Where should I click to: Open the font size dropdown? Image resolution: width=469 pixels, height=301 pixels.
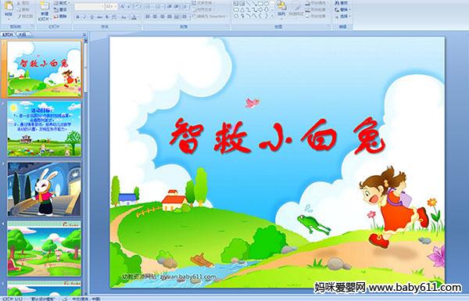coord(116,6)
